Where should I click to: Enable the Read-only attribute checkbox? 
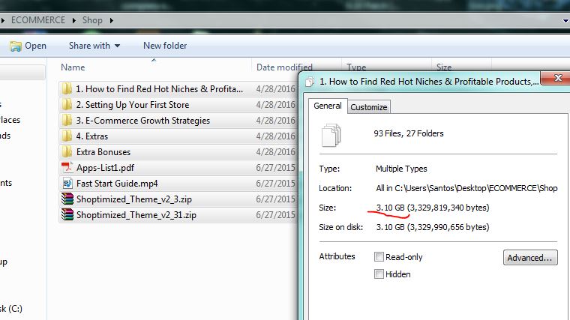point(380,257)
